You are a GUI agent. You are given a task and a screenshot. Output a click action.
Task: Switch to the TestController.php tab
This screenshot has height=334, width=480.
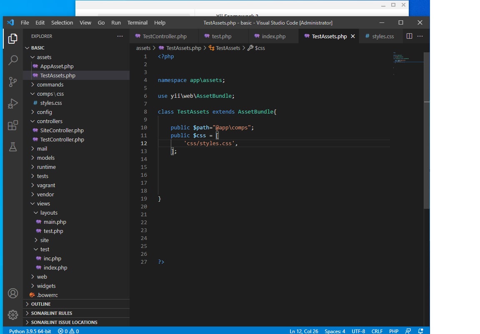164,36
